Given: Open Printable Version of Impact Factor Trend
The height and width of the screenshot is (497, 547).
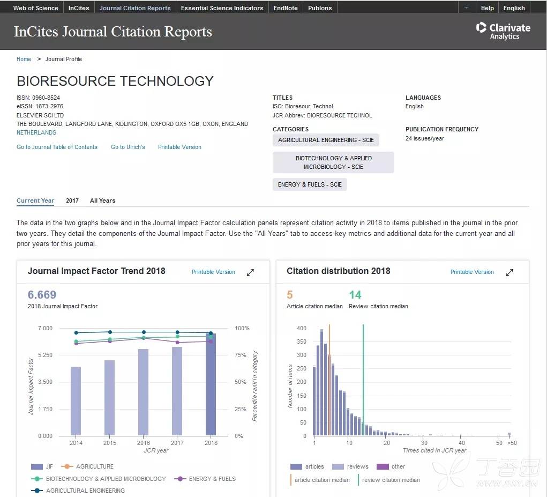Looking at the screenshot, I should [x=214, y=272].
